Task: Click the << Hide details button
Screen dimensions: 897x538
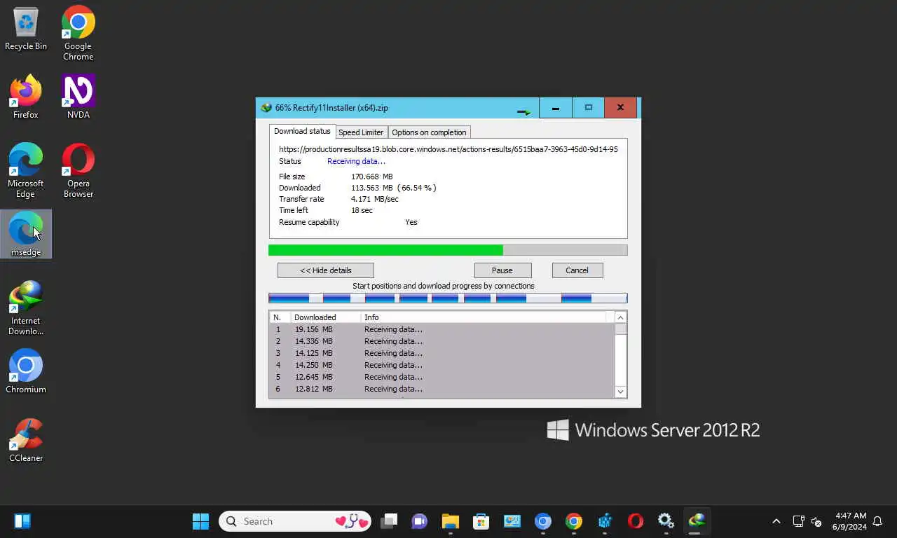Action: tap(326, 270)
